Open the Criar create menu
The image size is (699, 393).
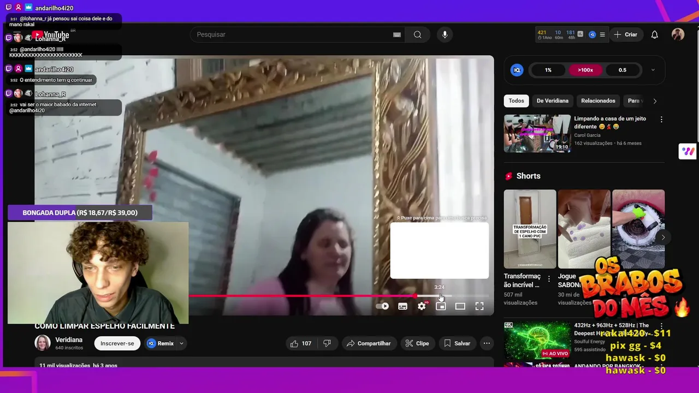point(626,34)
